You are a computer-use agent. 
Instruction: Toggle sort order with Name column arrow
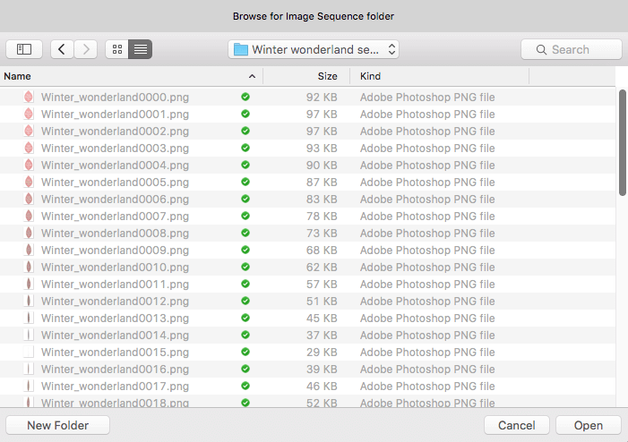coord(252,76)
